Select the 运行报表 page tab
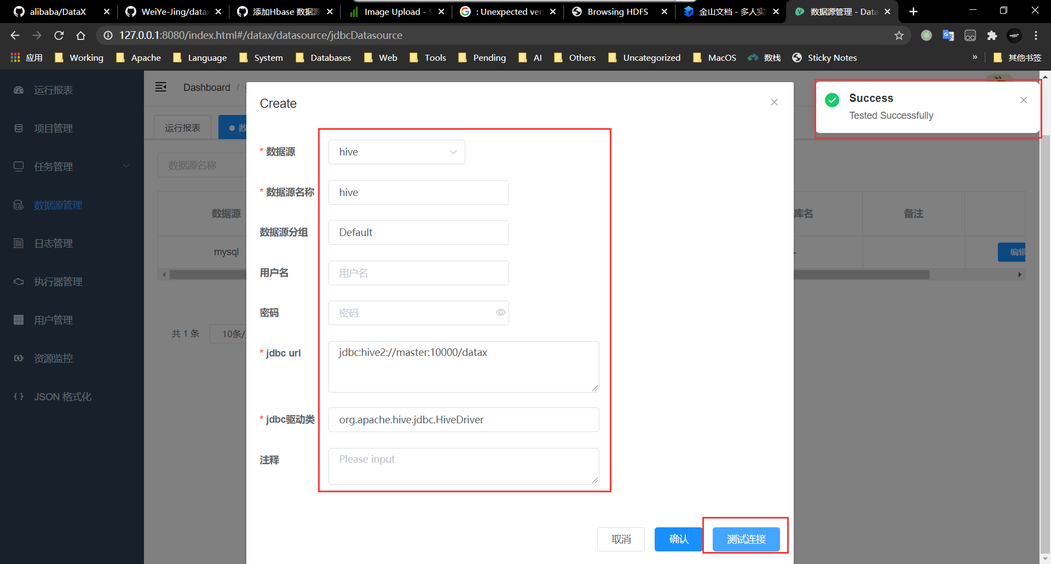 tap(183, 128)
